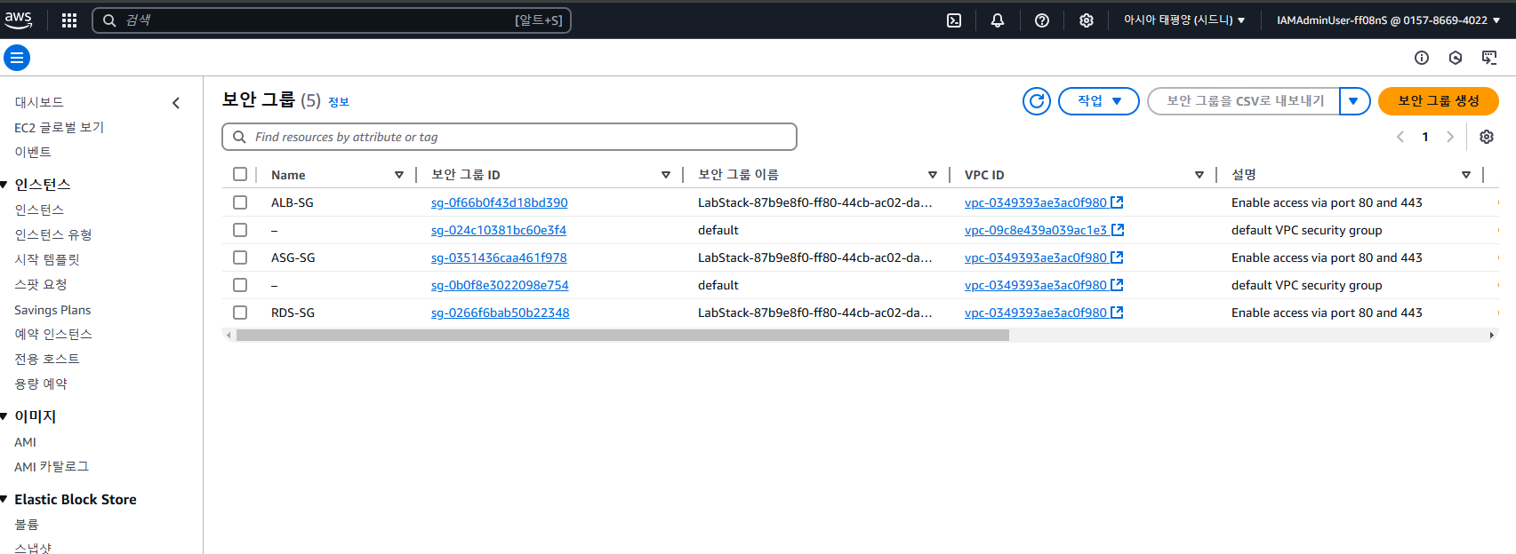Collapse the left sidebar with the chevron
The image size is (1516, 554).
[176, 103]
